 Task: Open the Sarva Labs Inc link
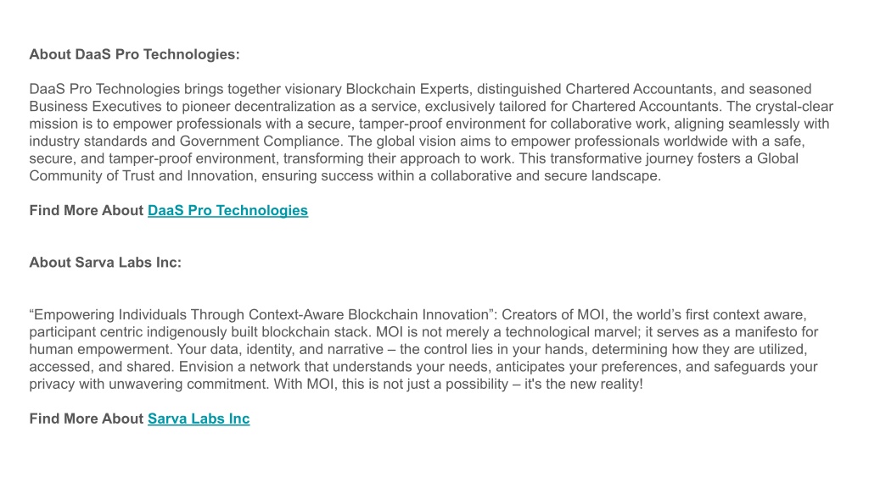coord(199,419)
